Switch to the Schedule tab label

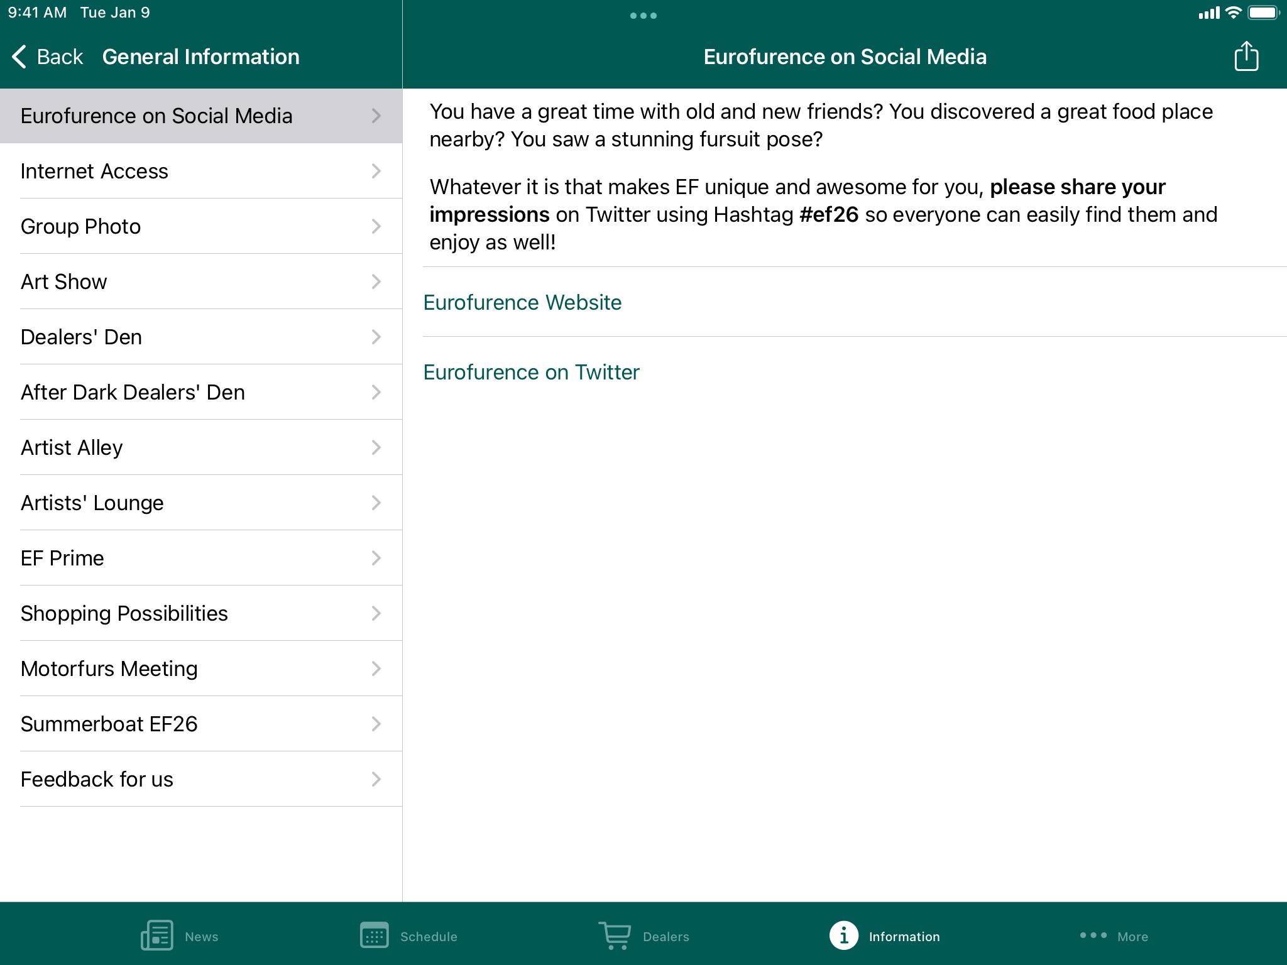click(429, 936)
